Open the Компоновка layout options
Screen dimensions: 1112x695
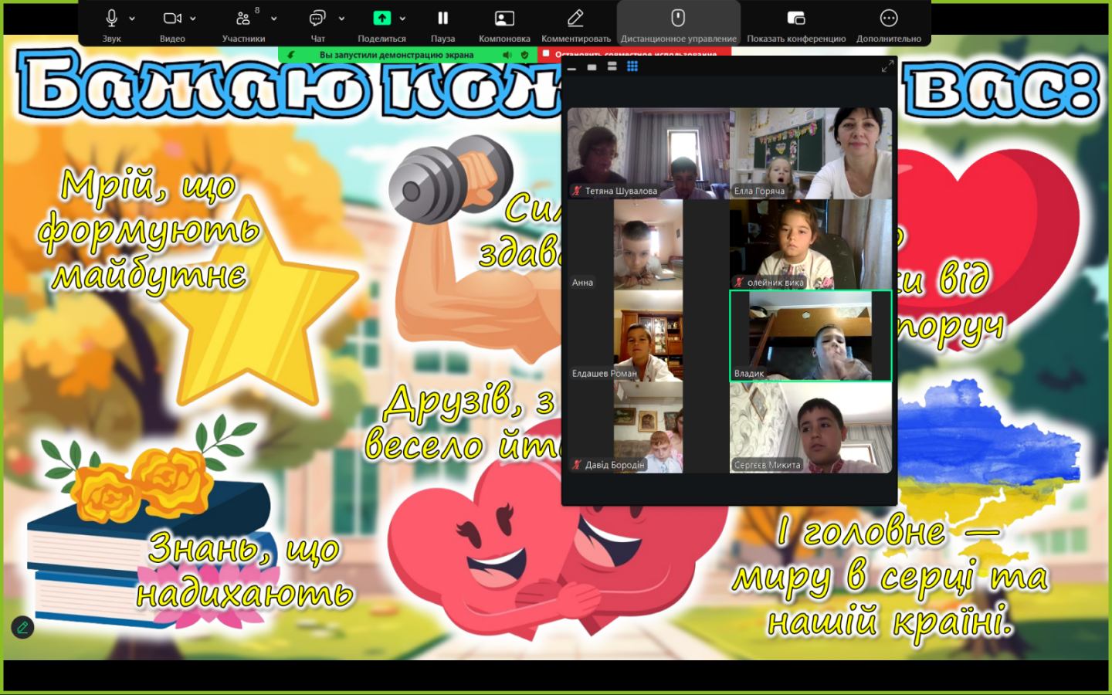pos(504,19)
